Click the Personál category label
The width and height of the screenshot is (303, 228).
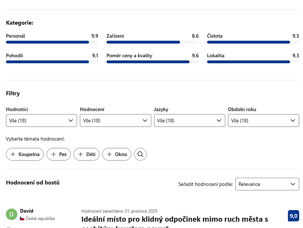15,36
